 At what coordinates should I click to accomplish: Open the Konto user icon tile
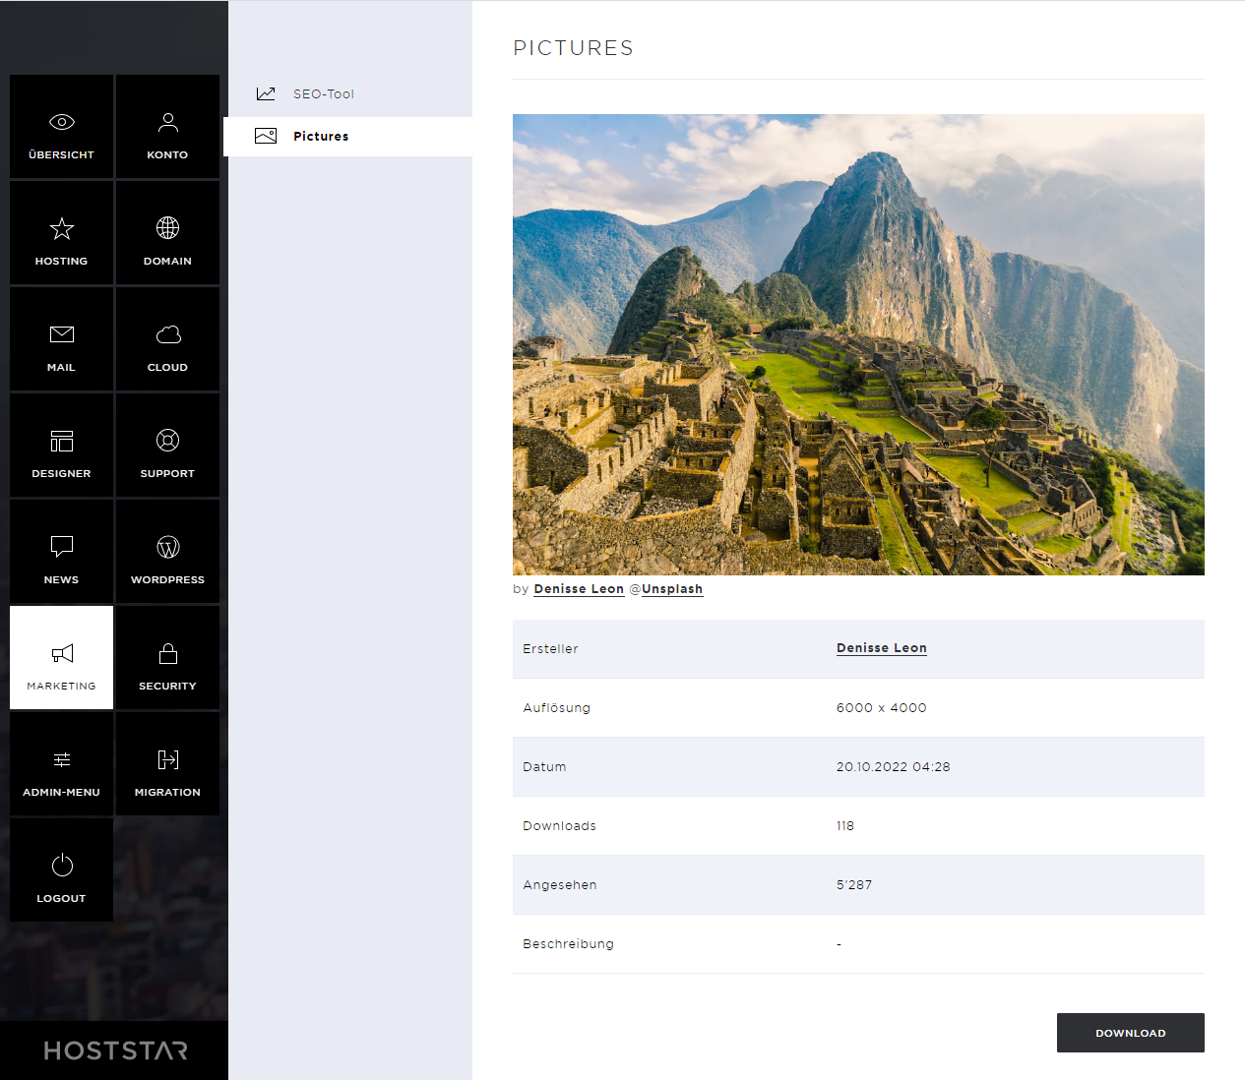pos(167,127)
